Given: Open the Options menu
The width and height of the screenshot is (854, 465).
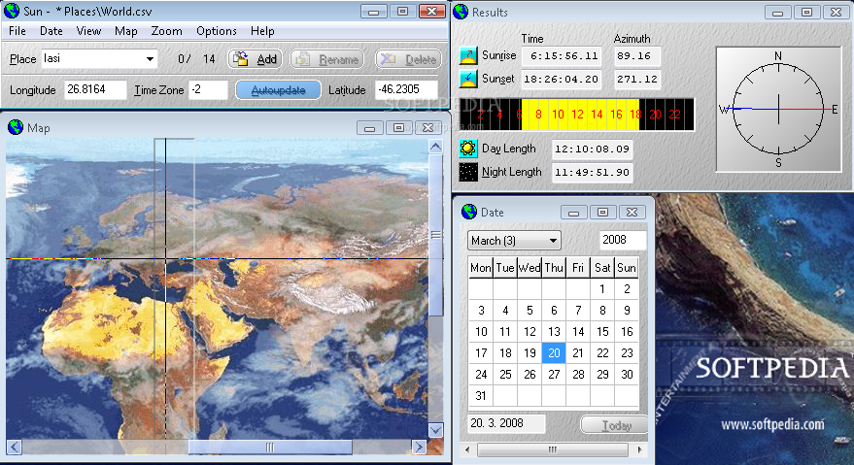Looking at the screenshot, I should (x=217, y=31).
